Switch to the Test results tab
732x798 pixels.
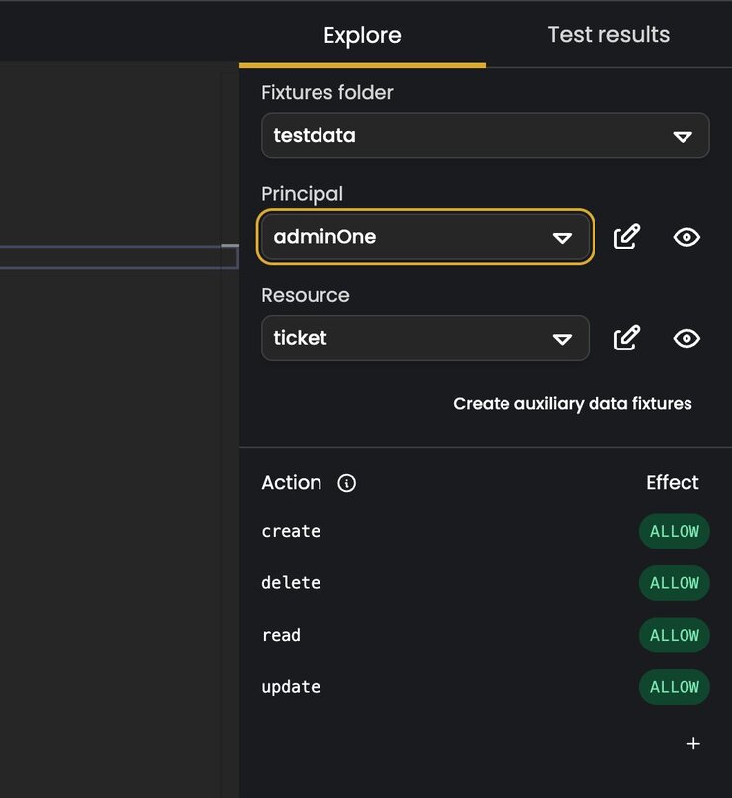click(x=608, y=35)
